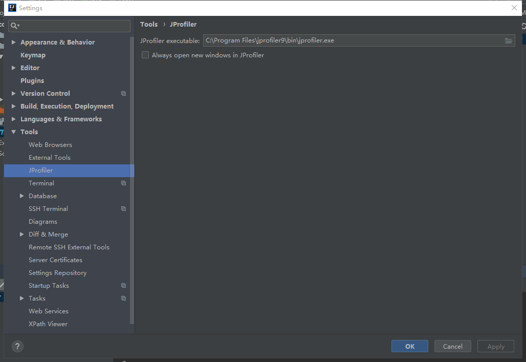
Task: Click the project-level icon beside Tasks
Action: pos(123,298)
